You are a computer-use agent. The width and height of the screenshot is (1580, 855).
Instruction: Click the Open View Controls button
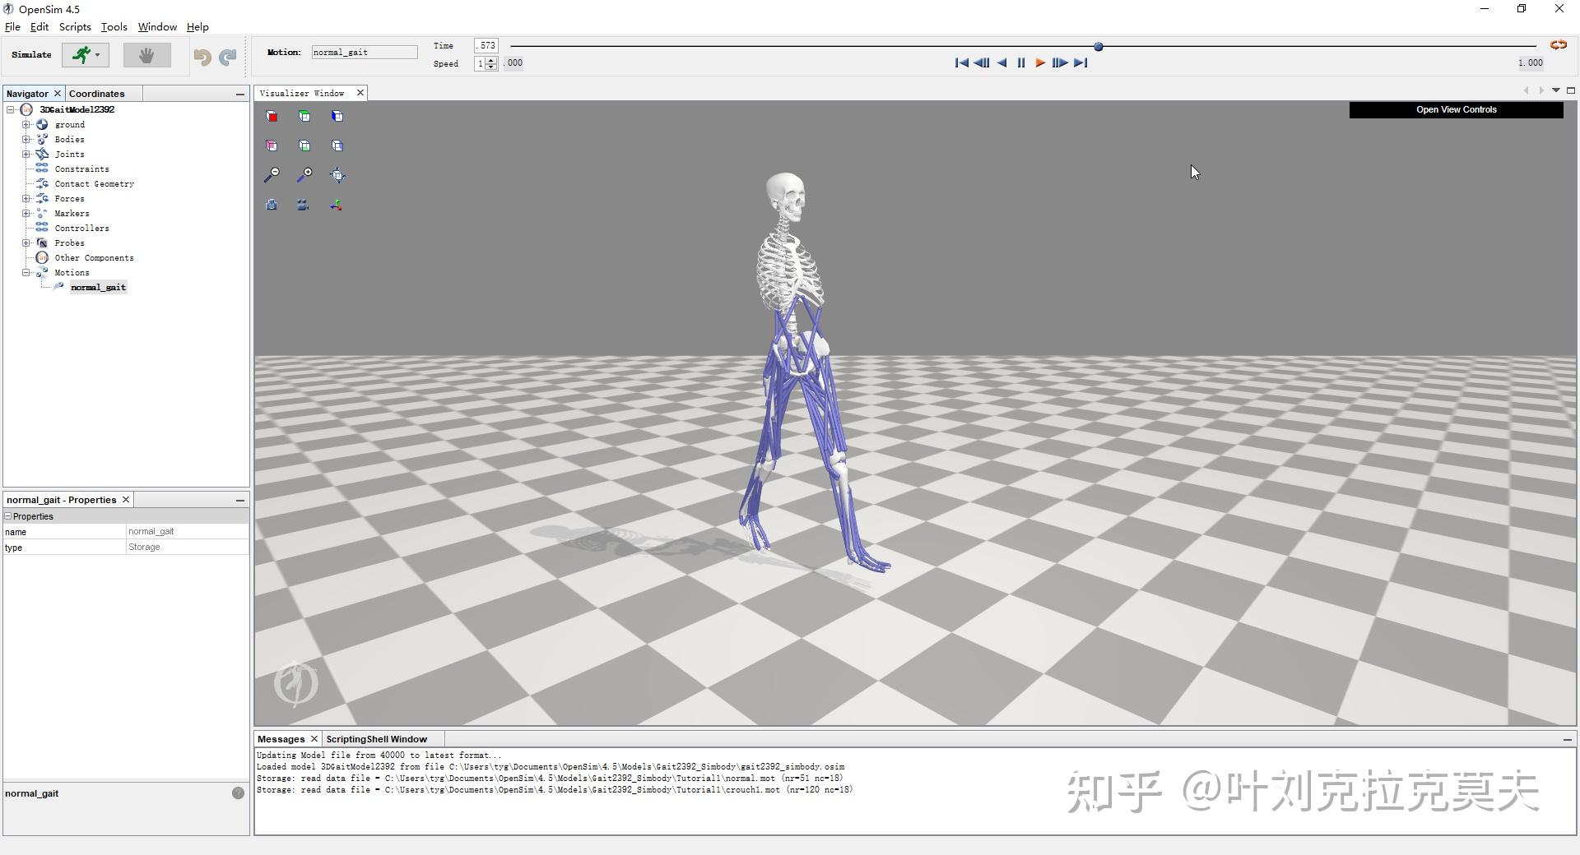(x=1456, y=109)
